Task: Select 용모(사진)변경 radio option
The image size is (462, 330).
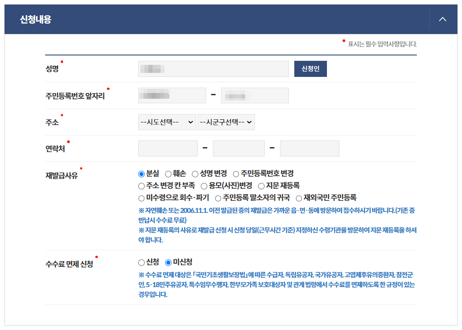Action: click(204, 186)
